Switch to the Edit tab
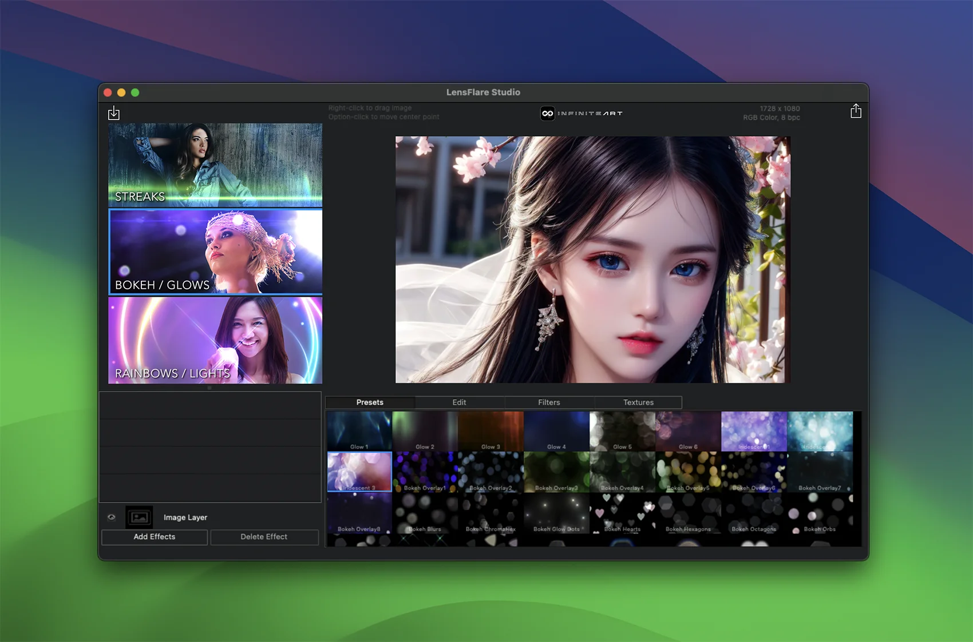973x642 pixels. pos(459,402)
